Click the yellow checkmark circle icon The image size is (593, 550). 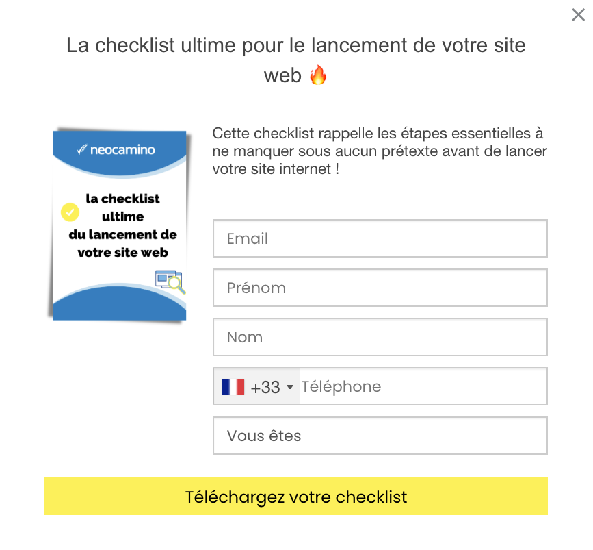70,212
